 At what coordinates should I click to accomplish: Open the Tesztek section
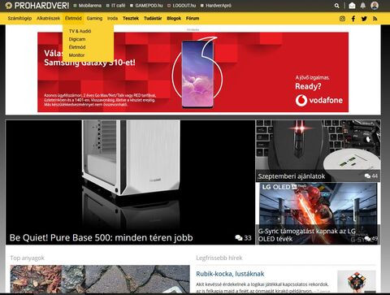(131, 19)
